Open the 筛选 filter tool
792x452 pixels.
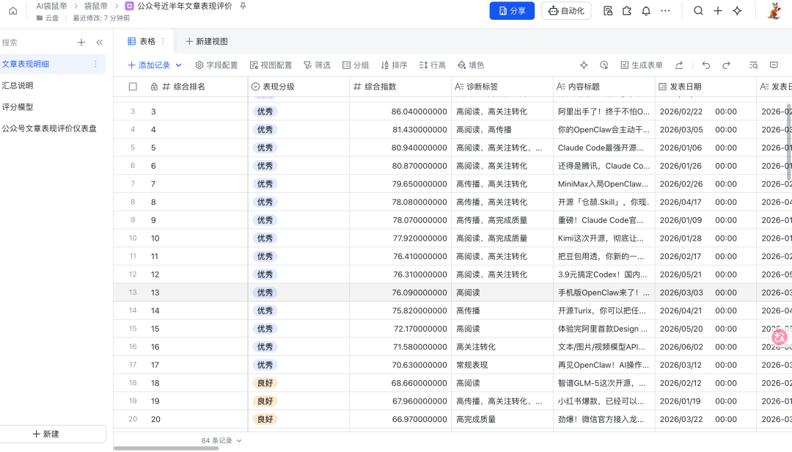pyautogui.click(x=317, y=65)
